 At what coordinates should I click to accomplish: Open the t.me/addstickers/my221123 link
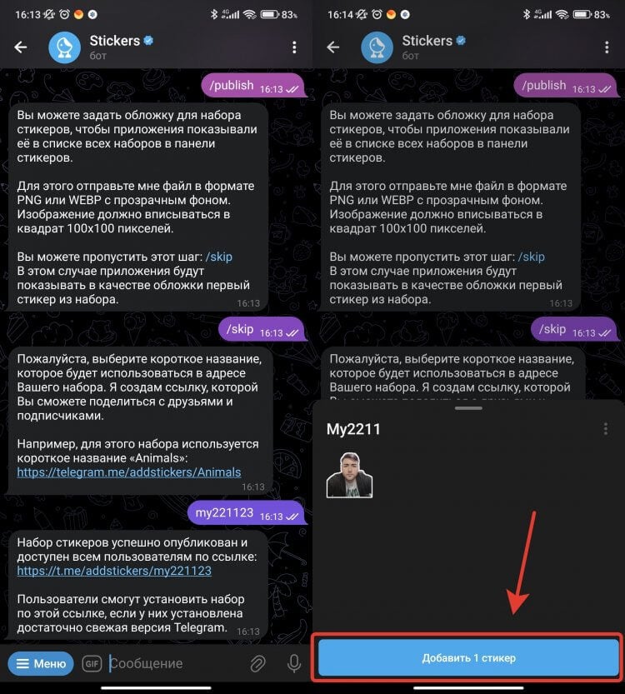(x=114, y=571)
